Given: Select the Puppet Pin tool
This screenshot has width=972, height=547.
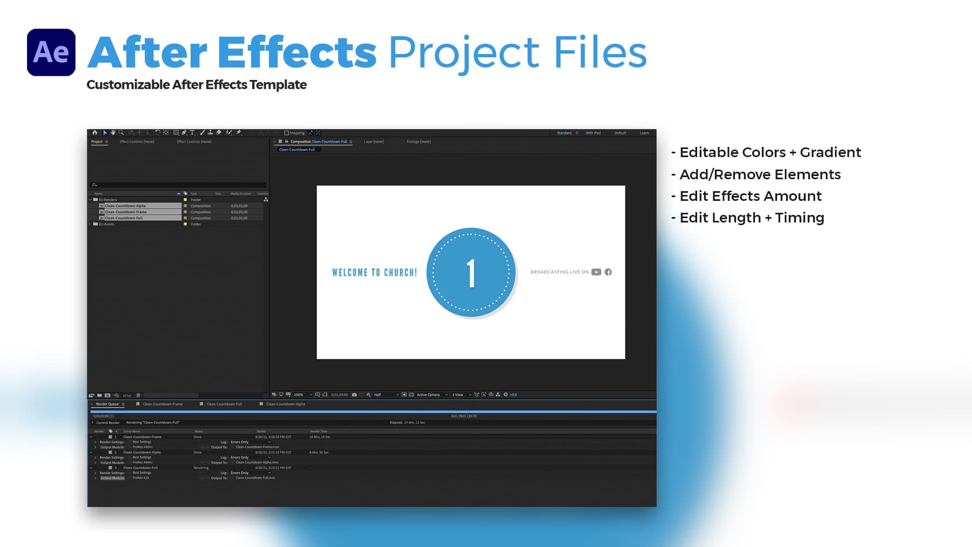Looking at the screenshot, I should [239, 132].
